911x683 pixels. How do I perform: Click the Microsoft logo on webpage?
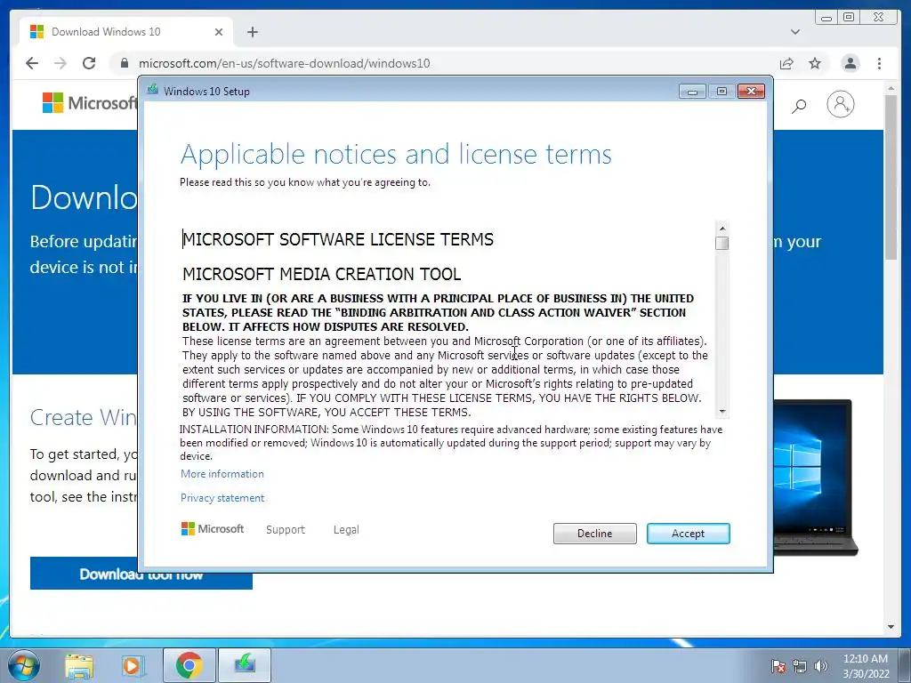[x=89, y=103]
